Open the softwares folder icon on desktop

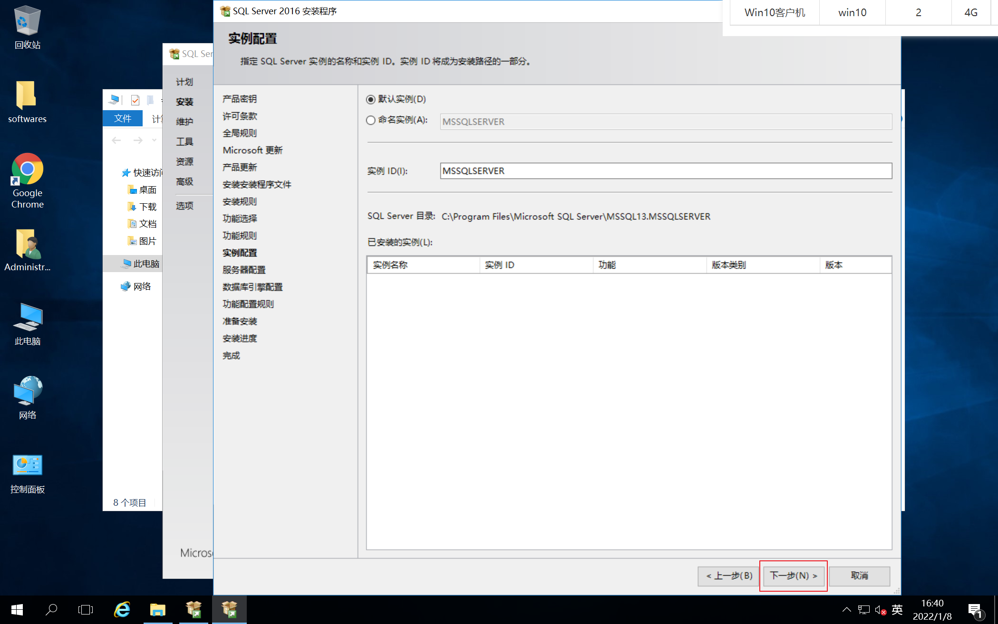(x=27, y=102)
